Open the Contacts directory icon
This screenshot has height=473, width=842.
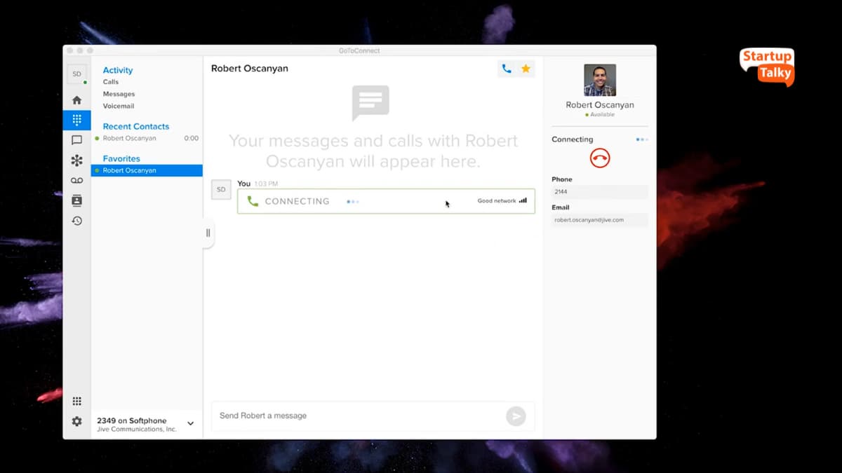click(x=76, y=200)
